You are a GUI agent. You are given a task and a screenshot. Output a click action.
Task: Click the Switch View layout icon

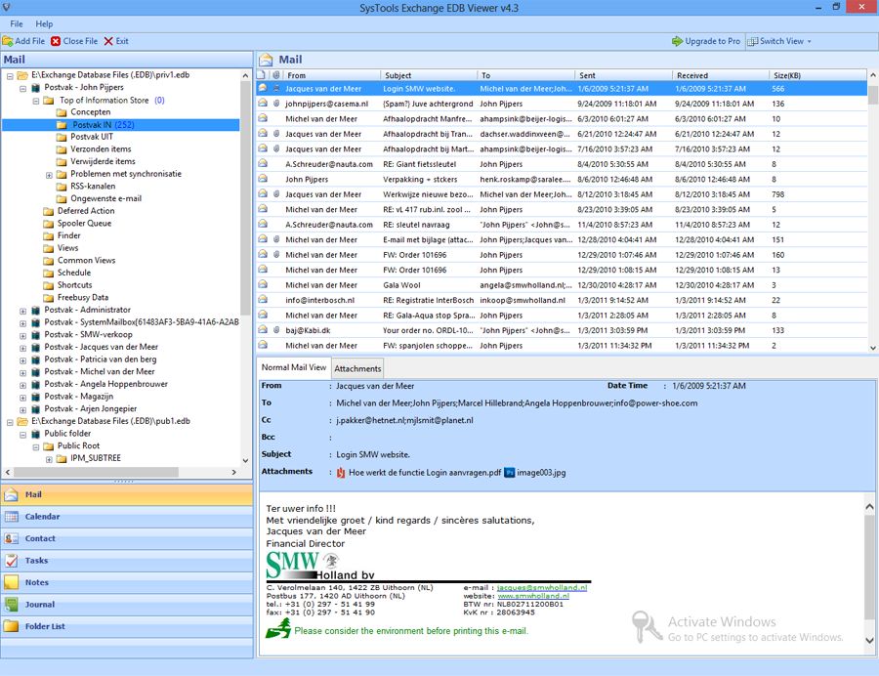(753, 41)
